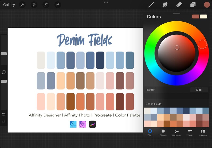The height and width of the screenshot is (148, 212).
Task: Click the Affinity Photo logo on canvas
Action: pyautogui.click(x=83, y=124)
